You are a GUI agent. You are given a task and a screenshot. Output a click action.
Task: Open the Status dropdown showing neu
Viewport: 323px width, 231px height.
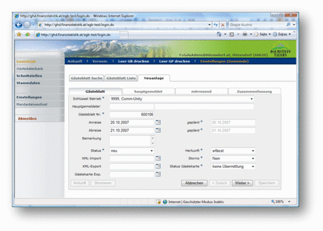[x=151, y=151]
